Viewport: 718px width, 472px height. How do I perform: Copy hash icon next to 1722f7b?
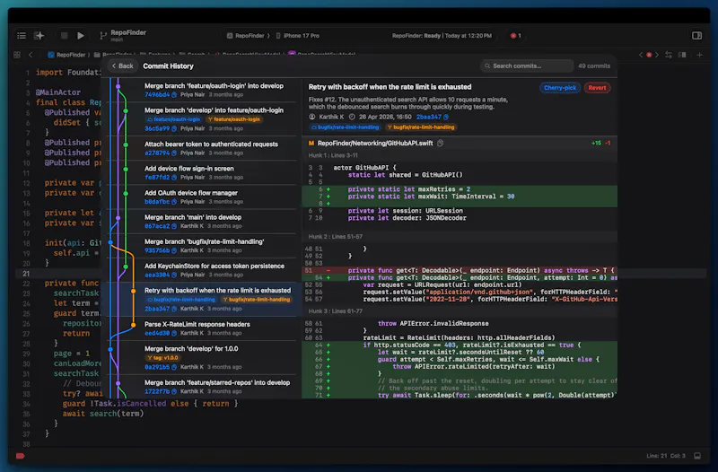pos(174,391)
